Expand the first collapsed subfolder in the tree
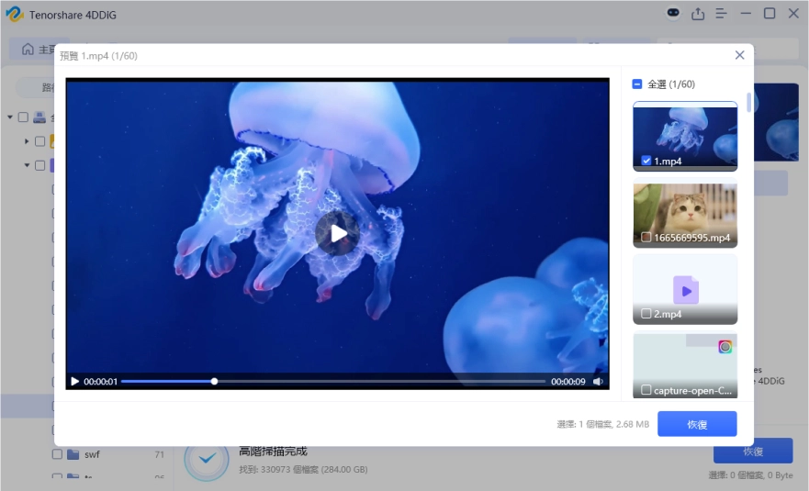Screen dimensions: 809x491 [x=27, y=141]
